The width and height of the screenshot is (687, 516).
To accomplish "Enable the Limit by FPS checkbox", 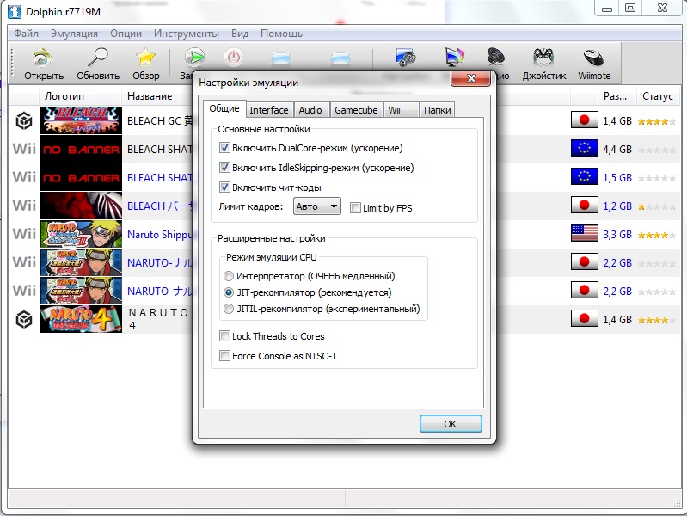I will point(355,208).
